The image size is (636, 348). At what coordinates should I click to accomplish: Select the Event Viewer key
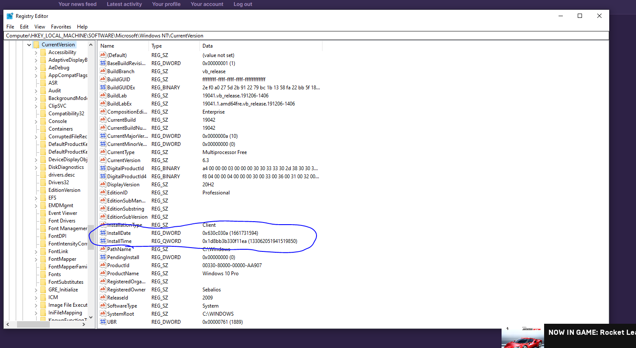[x=63, y=213]
